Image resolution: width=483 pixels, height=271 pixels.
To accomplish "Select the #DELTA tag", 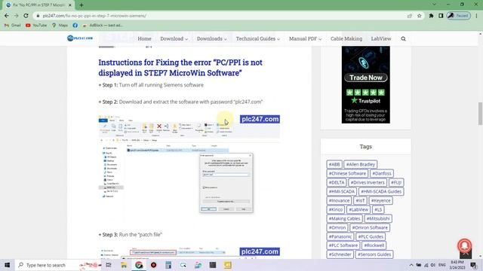I will tap(337, 182).
